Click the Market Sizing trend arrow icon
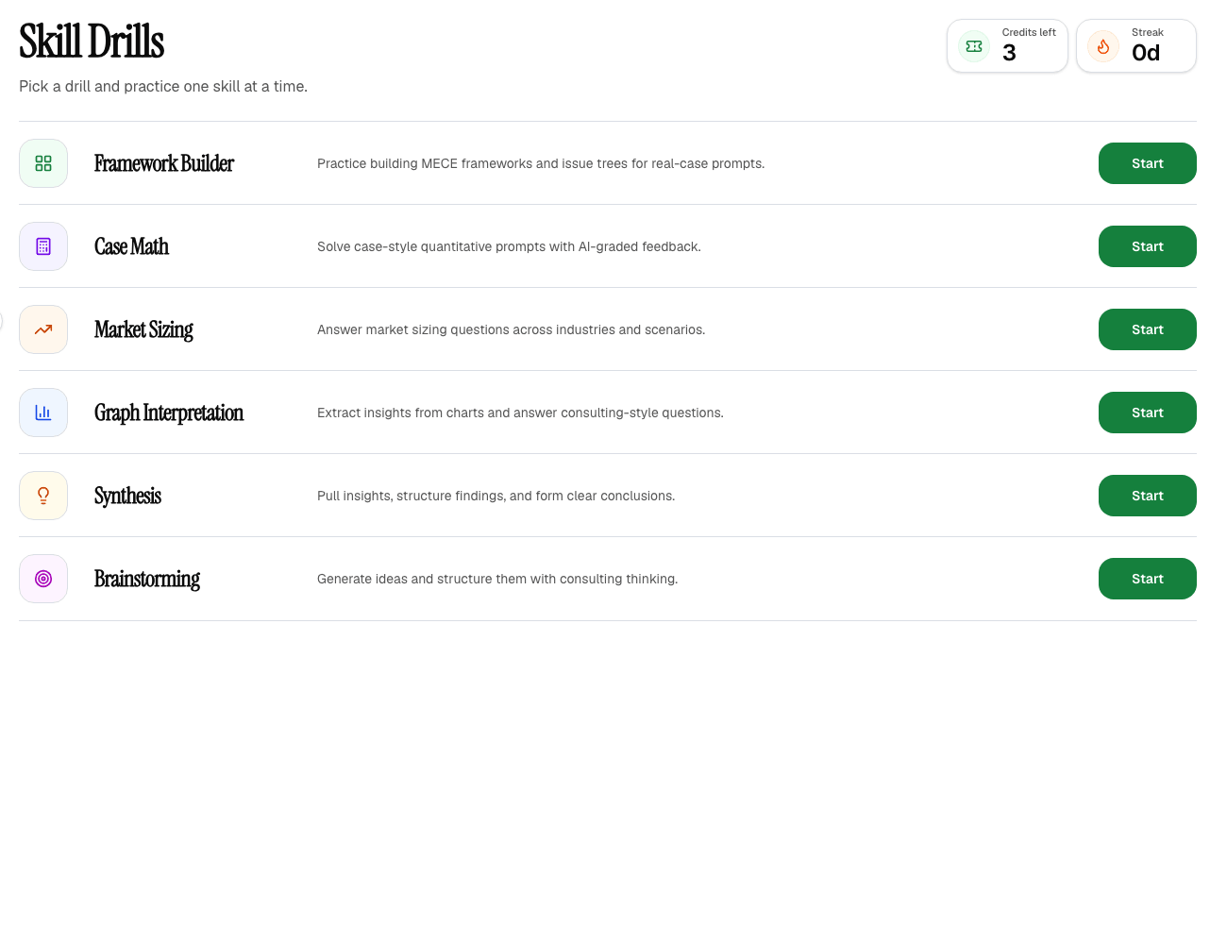1227x944 pixels. click(x=43, y=329)
